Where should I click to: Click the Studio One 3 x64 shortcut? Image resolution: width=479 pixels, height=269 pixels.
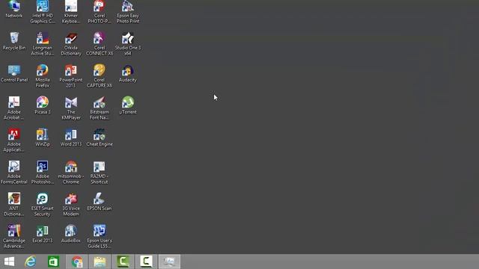point(128,44)
